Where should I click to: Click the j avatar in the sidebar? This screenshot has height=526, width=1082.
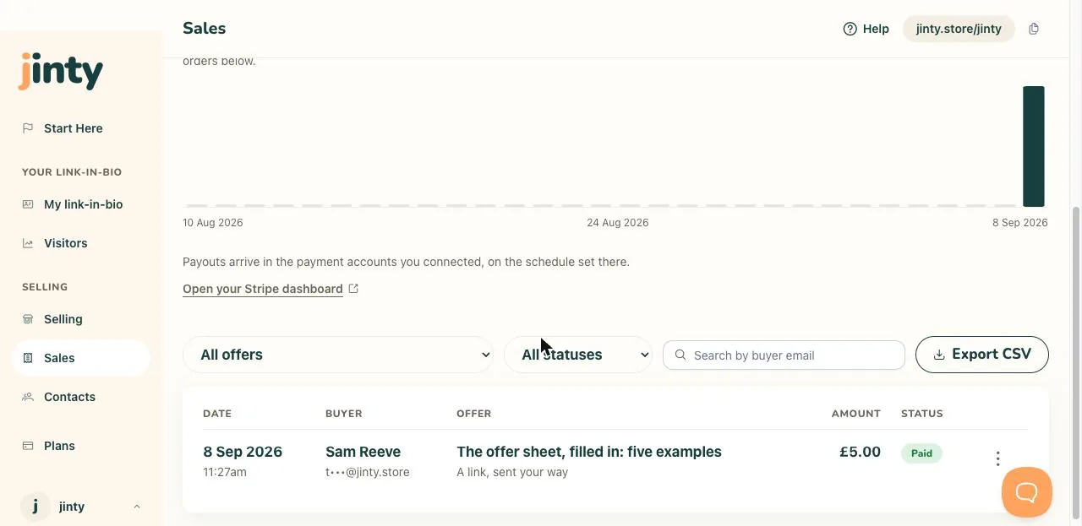35,507
